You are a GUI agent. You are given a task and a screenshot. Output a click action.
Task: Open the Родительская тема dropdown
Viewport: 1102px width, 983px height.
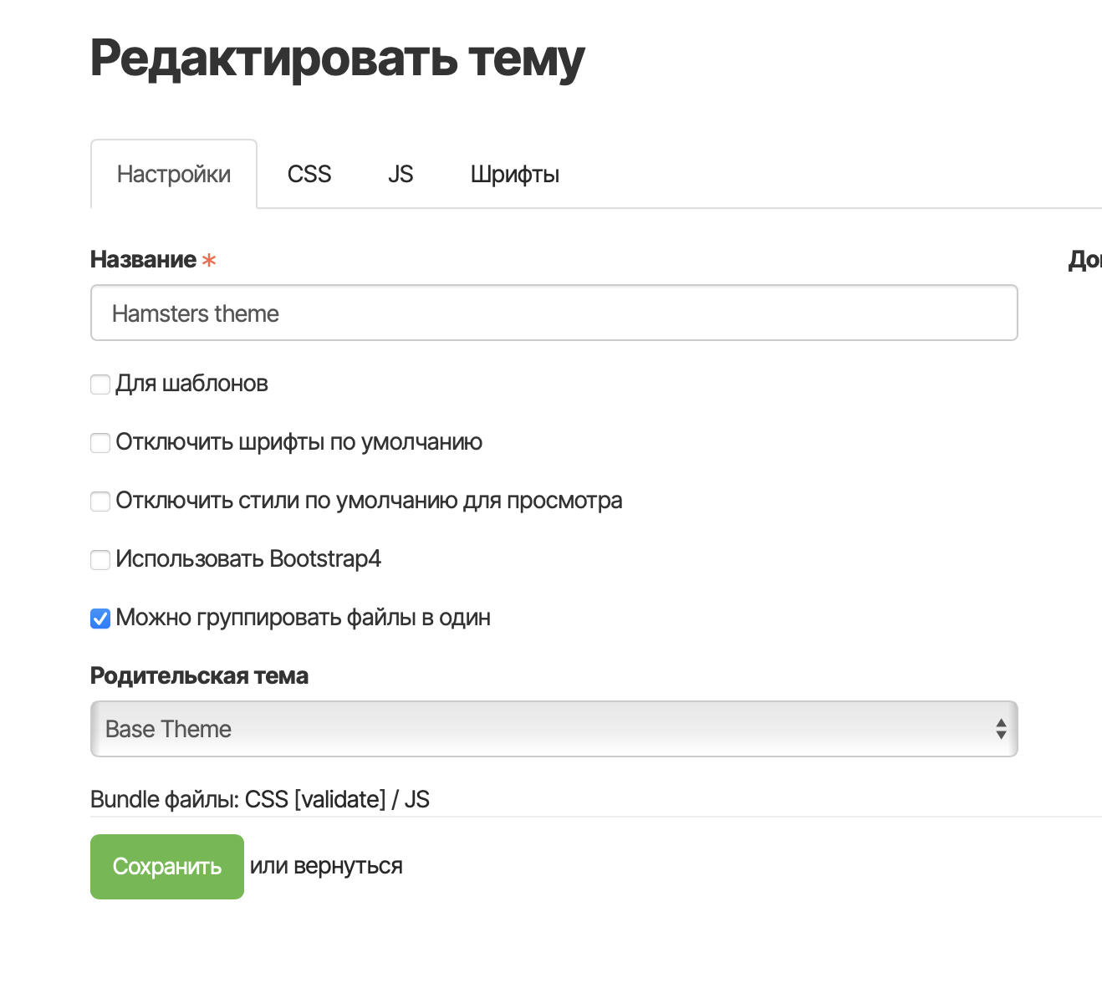[554, 729]
